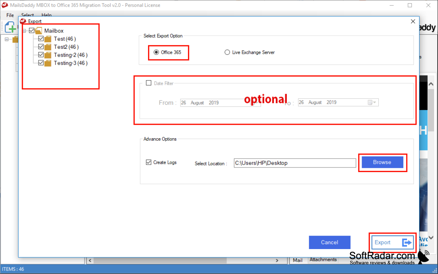Select the Test folder icon
Viewport: 438px width, 274px height.
[48, 39]
